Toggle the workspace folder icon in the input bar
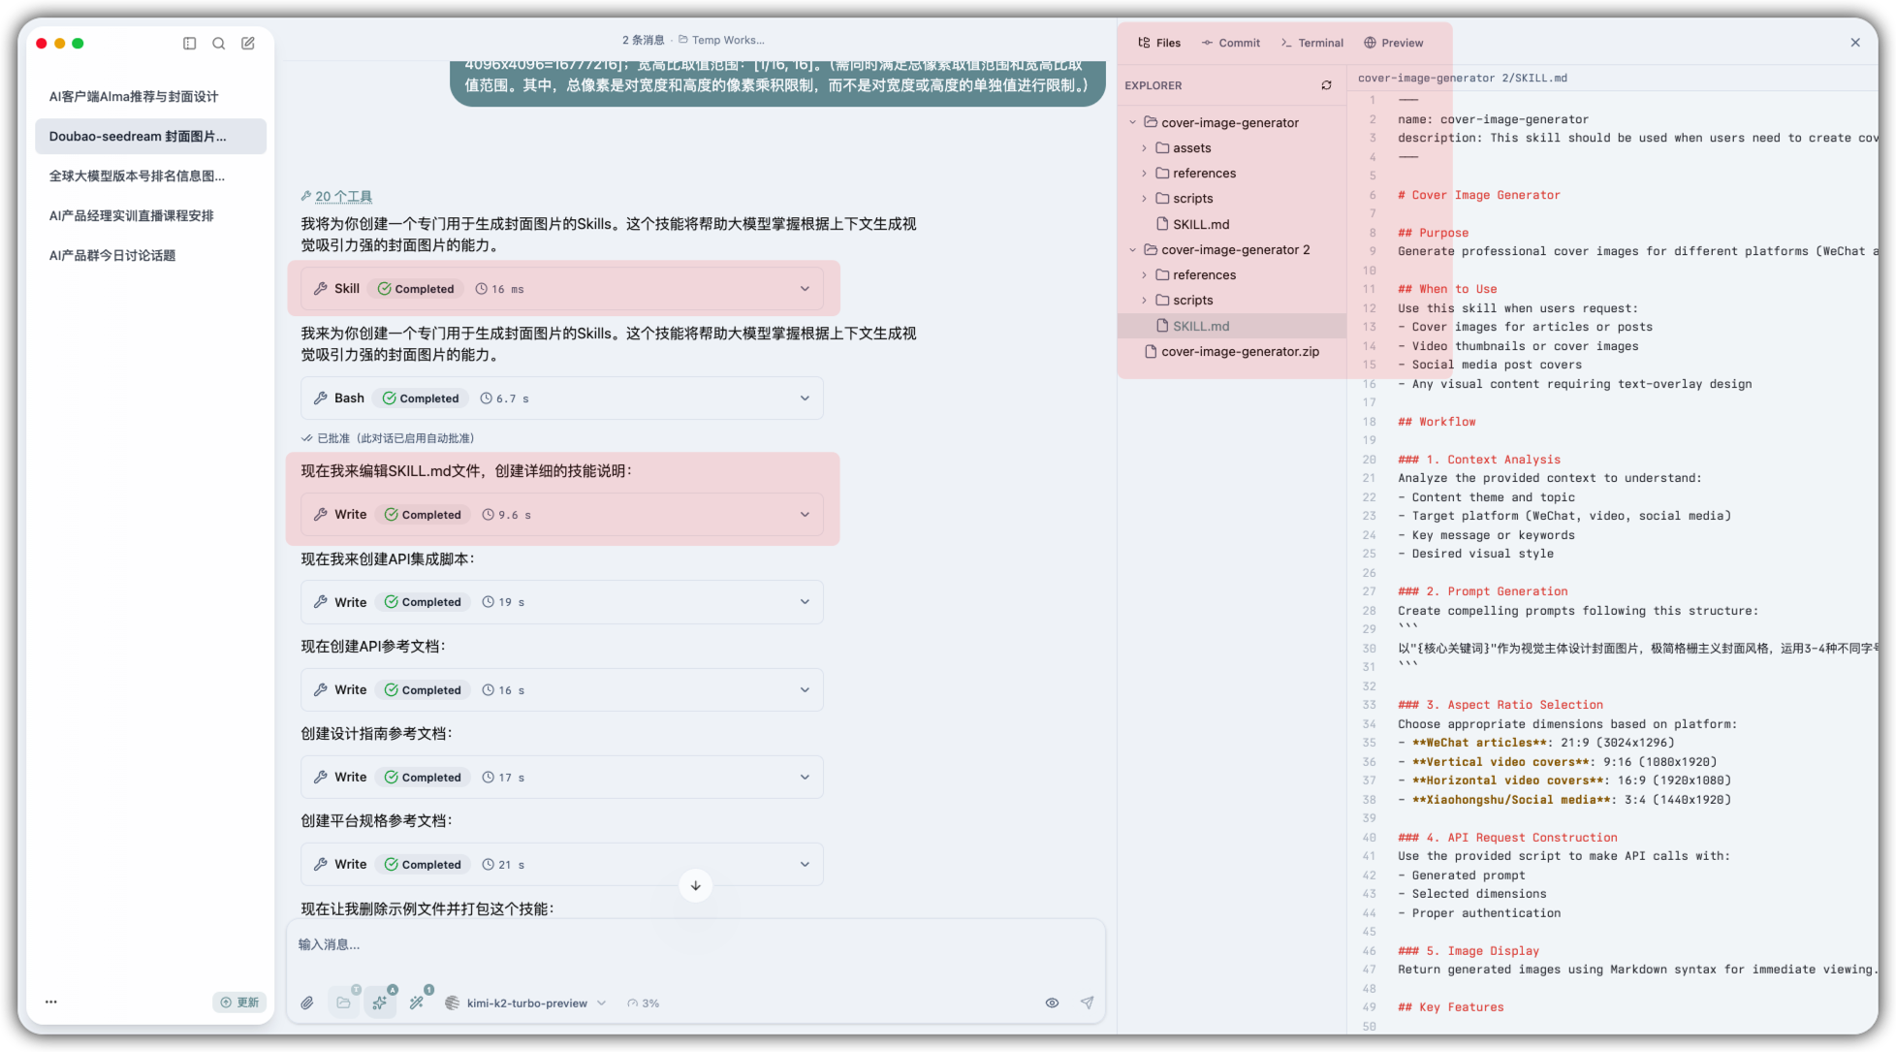 click(x=344, y=1003)
